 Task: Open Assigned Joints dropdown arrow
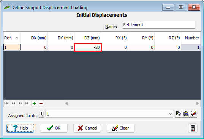[x=171, y=114]
